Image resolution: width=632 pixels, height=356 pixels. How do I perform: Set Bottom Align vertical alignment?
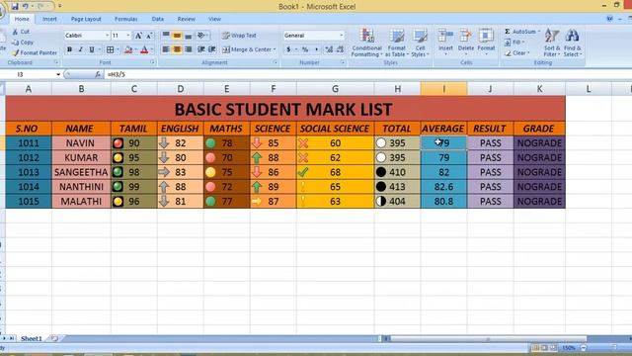[189, 36]
